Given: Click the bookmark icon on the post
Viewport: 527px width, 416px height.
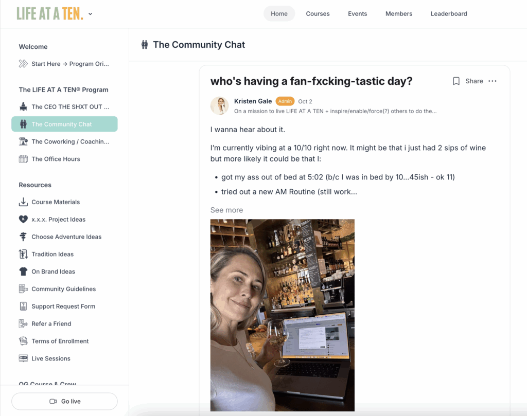Looking at the screenshot, I should (456, 81).
